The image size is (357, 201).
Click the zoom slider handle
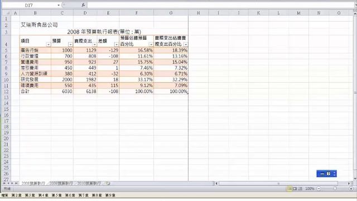[335, 189]
